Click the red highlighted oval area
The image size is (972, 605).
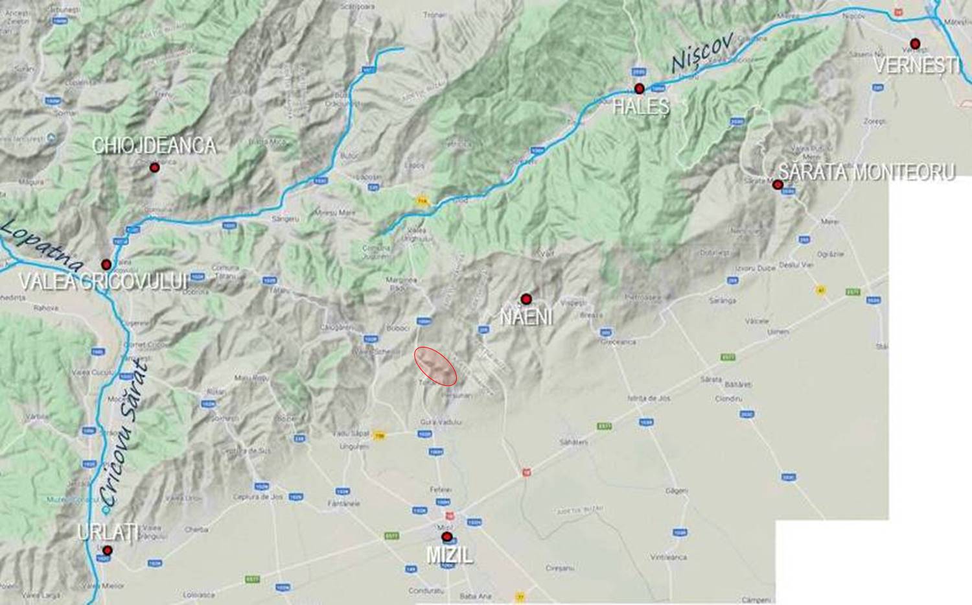(x=435, y=366)
